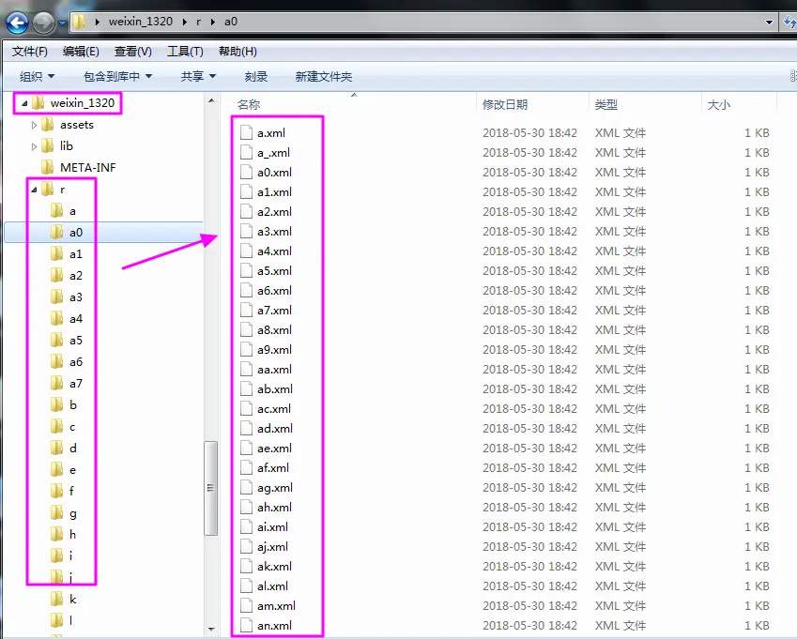The width and height of the screenshot is (797, 639).
Task: Click weixin_1320 in the address path
Action: point(140,22)
